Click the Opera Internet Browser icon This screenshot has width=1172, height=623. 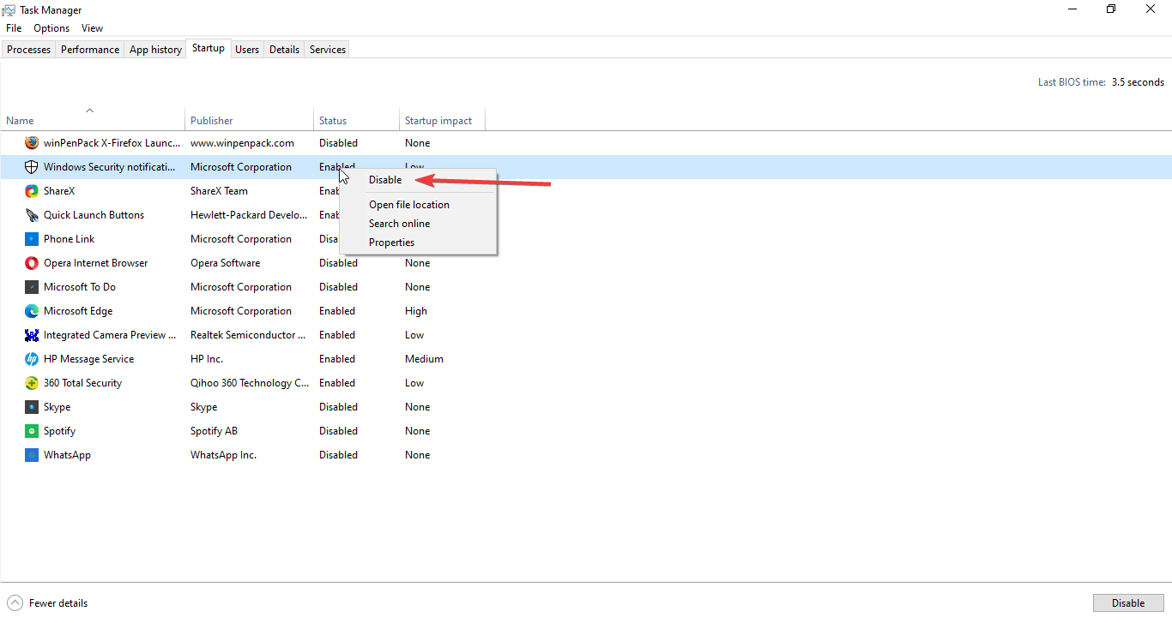pos(32,262)
